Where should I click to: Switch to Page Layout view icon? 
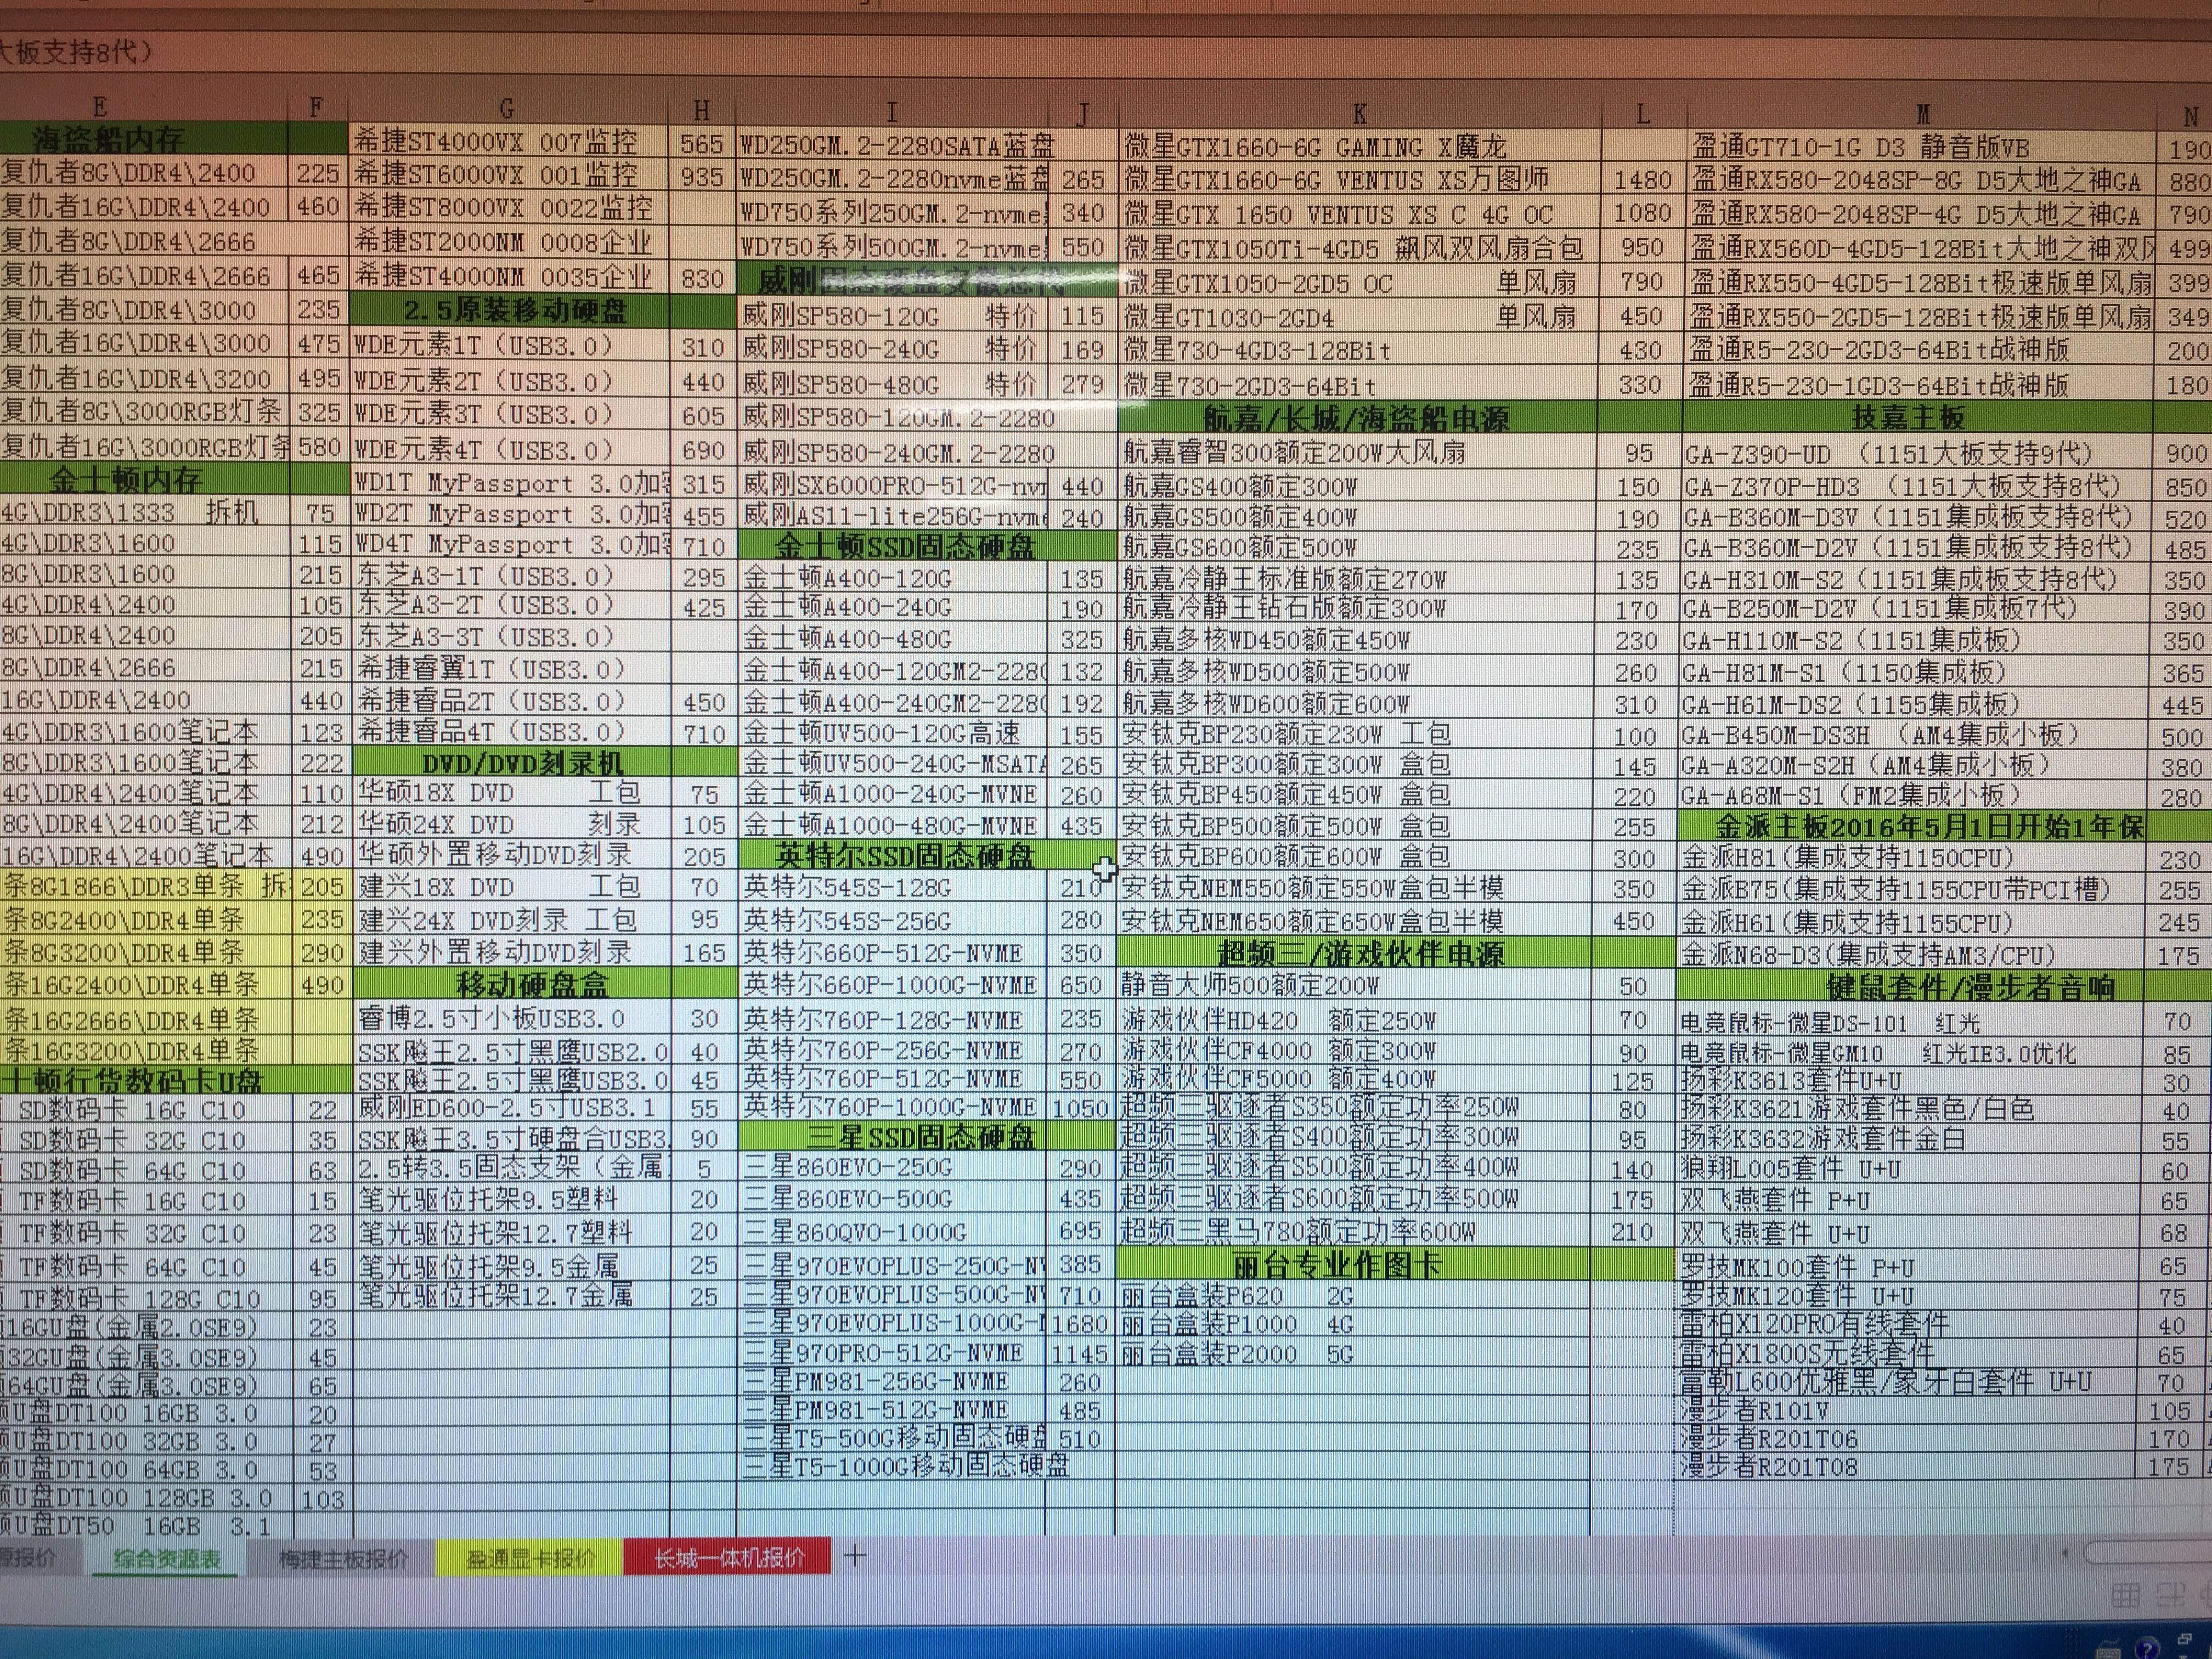point(2169,1596)
